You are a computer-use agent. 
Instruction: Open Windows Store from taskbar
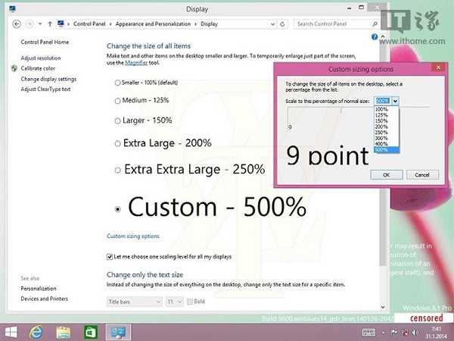click(90, 333)
